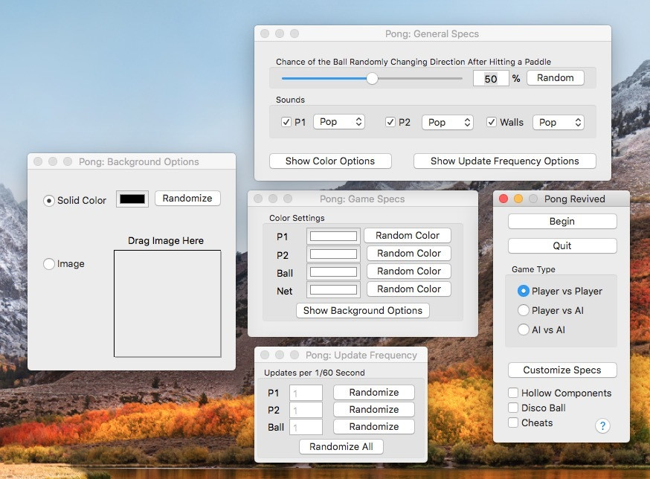This screenshot has width=650, height=479.
Task: Click the direction change chance slider
Action: tap(372, 78)
